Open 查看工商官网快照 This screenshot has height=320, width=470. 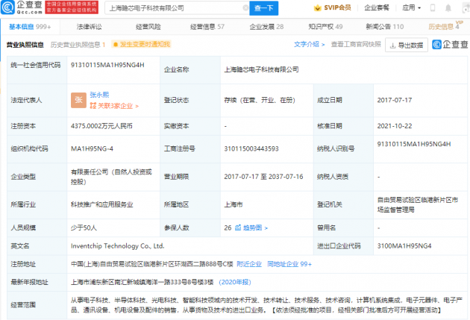coord(356,44)
